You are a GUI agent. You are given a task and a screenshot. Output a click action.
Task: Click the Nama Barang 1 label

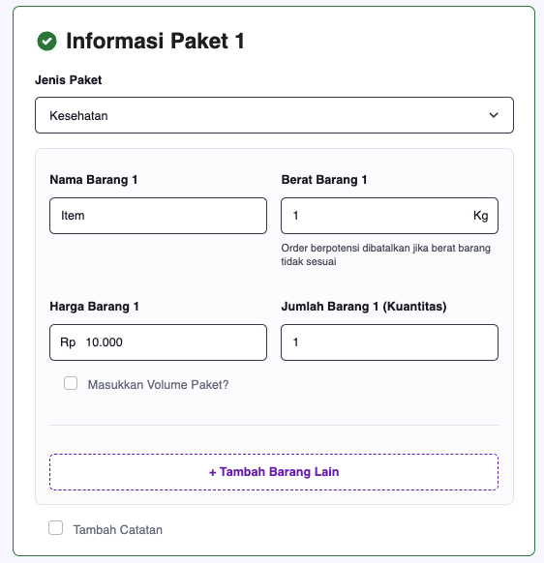(x=94, y=180)
